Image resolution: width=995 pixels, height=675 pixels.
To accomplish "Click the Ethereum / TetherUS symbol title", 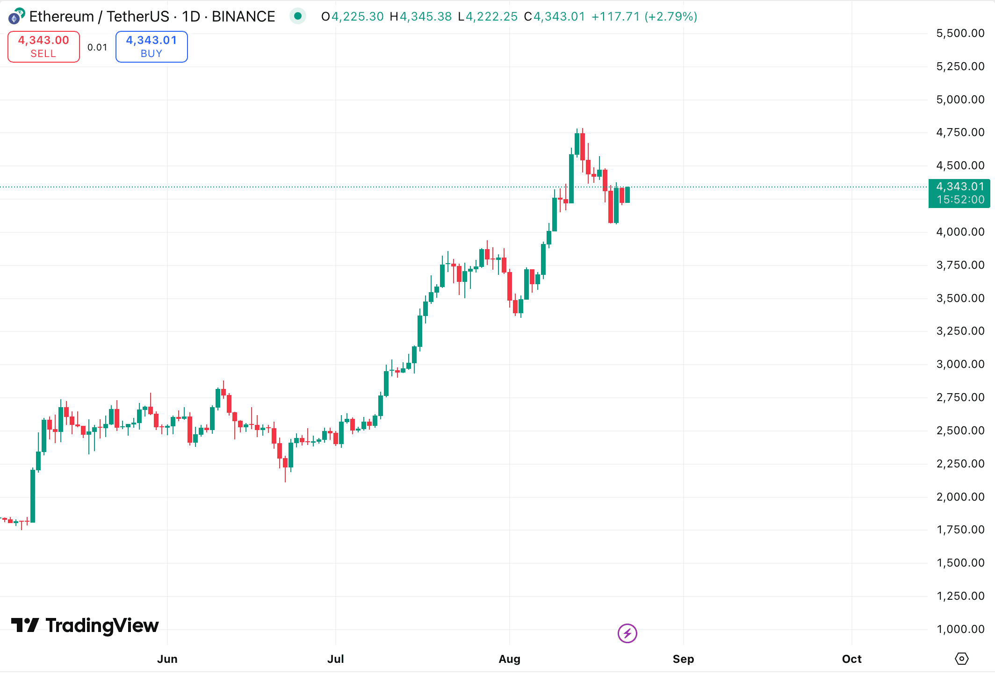I will [x=99, y=16].
